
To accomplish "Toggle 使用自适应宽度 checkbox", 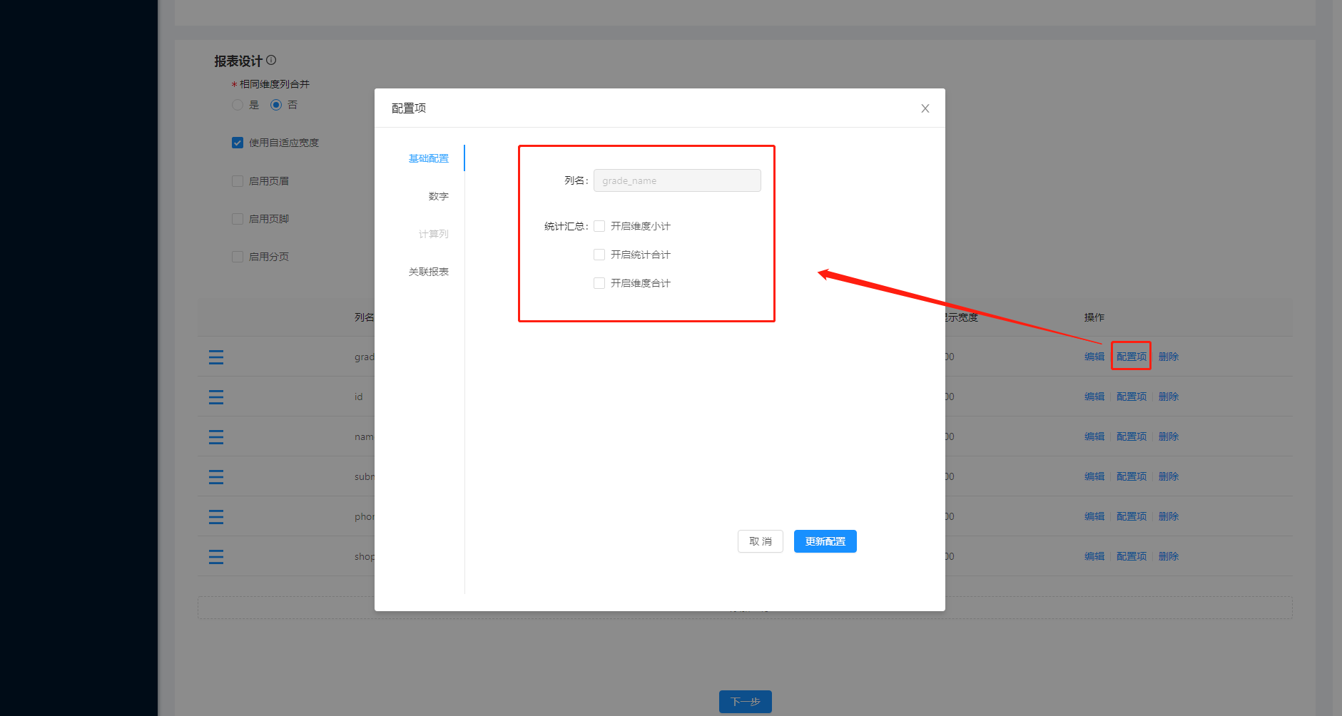I will coord(238,143).
